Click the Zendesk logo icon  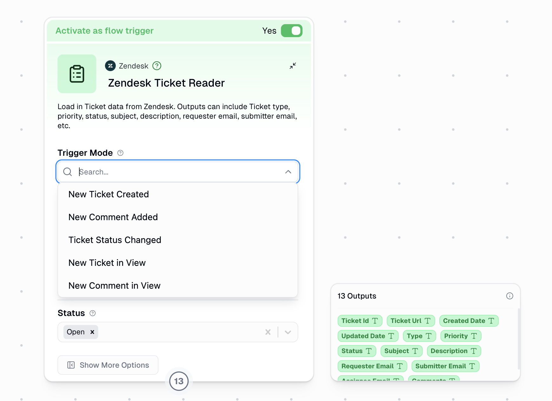110,66
